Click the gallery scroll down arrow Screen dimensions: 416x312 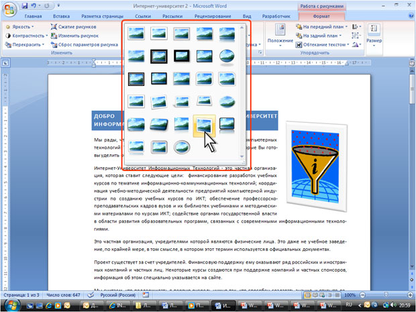[x=242, y=157]
